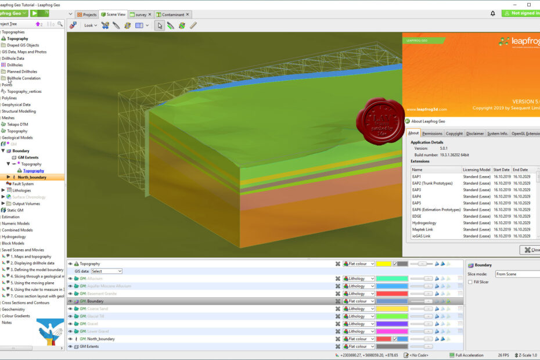540x360 pixels.
Task: Open the GIS data Select dropdown
Action: 106,272
